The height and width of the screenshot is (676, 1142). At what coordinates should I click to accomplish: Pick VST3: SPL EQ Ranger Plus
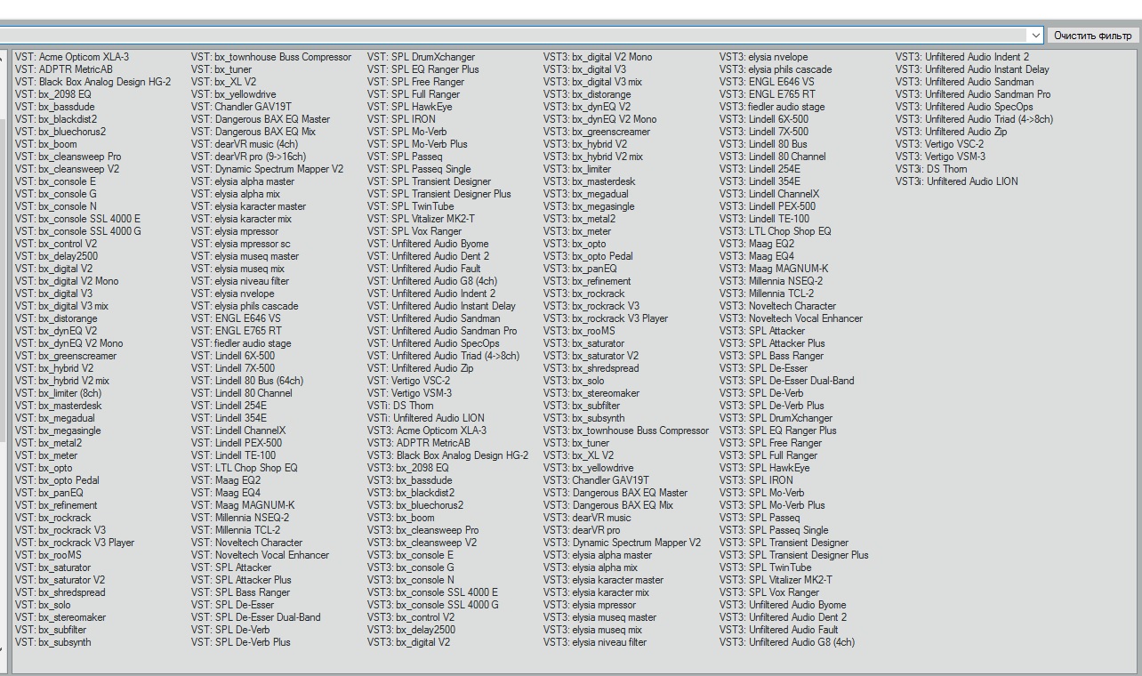[x=778, y=431]
